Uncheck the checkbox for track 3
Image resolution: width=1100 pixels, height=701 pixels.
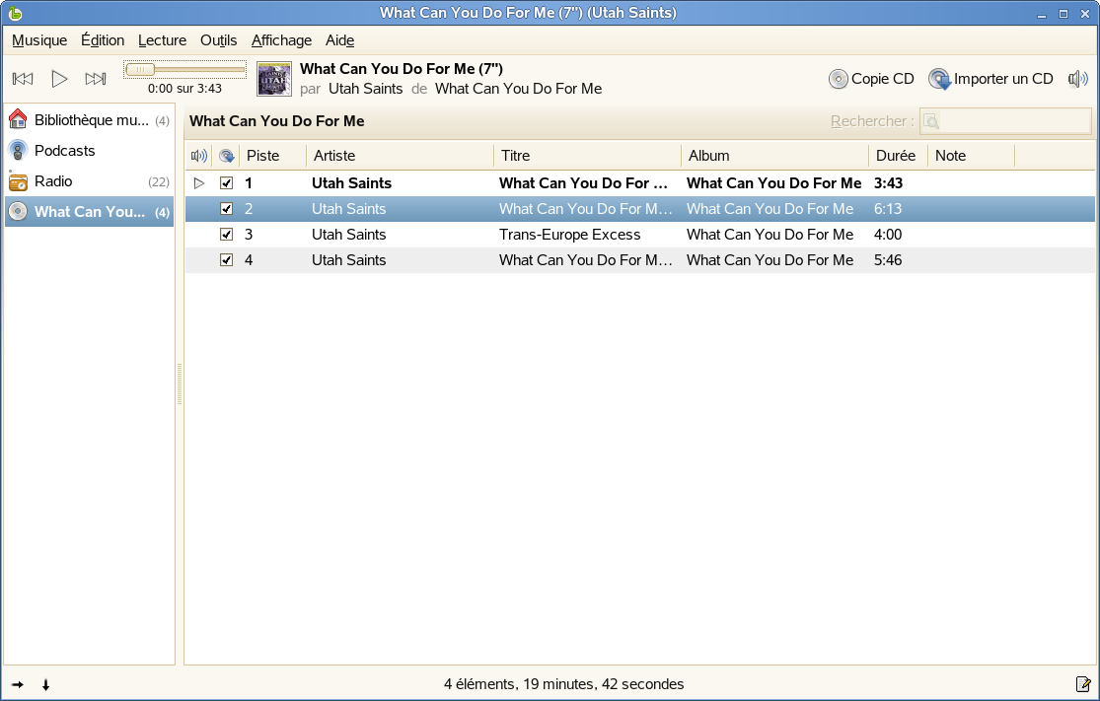point(226,234)
